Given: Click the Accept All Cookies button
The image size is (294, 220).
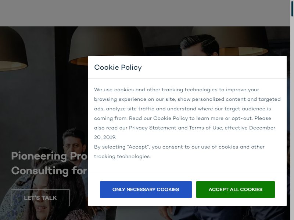Looking at the screenshot, I should point(236,189).
